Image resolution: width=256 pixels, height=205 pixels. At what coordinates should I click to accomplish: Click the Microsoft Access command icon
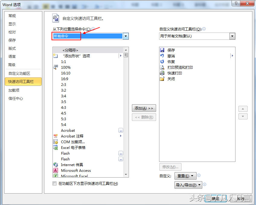[x=56, y=170]
